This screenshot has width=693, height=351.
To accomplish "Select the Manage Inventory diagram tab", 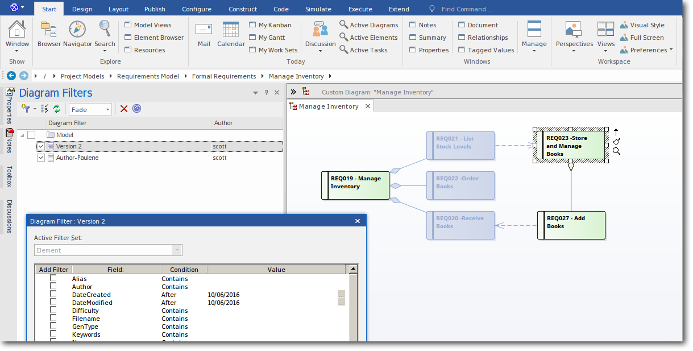I will [329, 106].
